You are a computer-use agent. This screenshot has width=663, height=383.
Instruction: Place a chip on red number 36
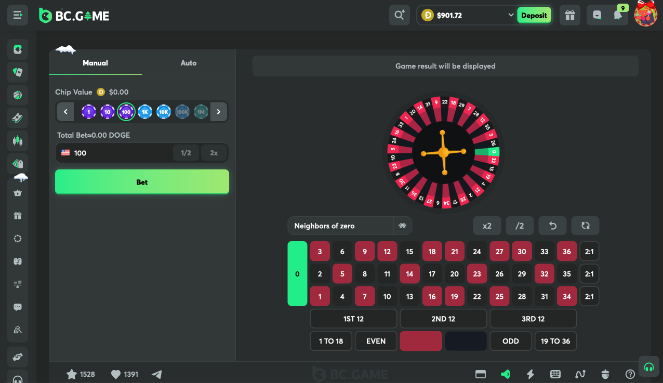pos(567,252)
